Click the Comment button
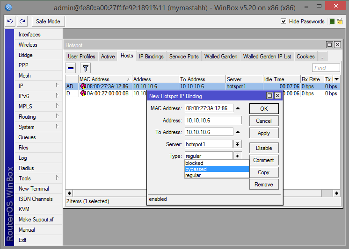 (264, 160)
